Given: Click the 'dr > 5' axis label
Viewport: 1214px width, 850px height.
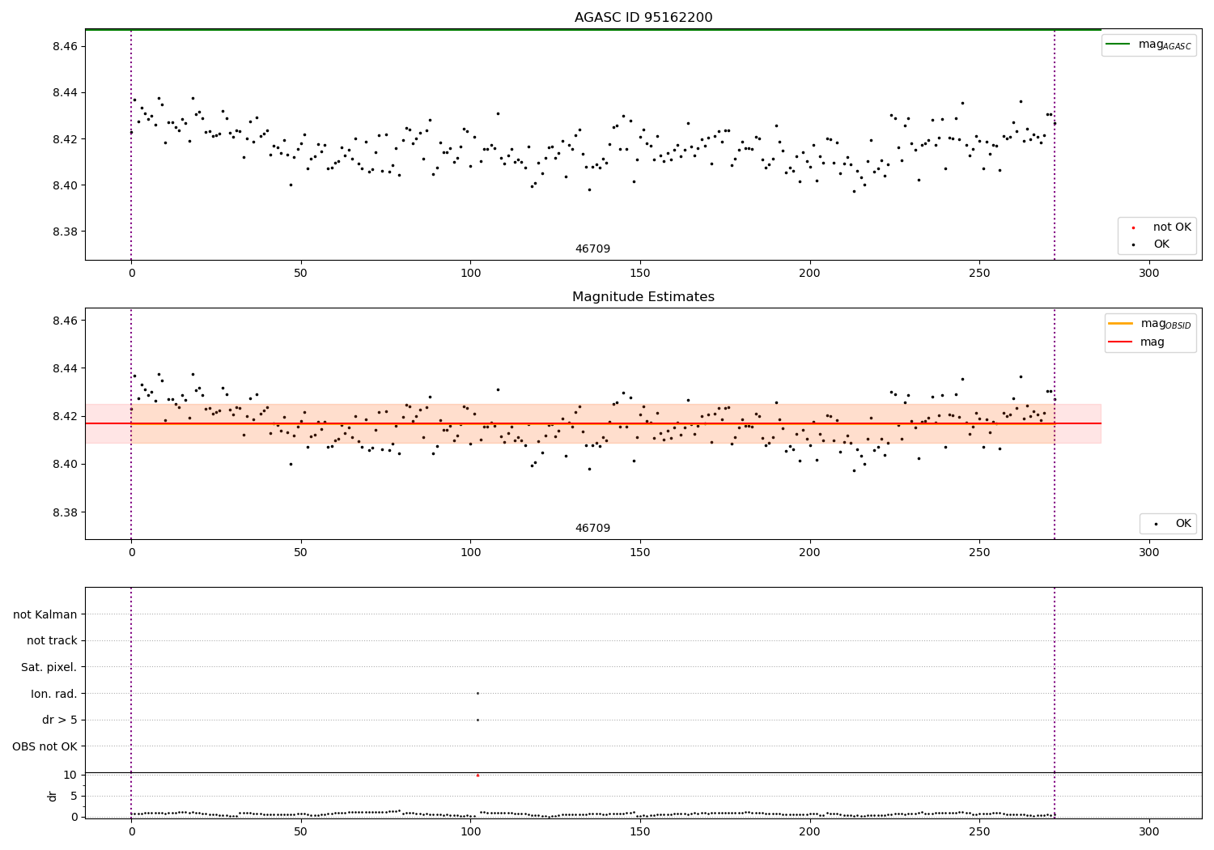Looking at the screenshot, I should click(60, 720).
